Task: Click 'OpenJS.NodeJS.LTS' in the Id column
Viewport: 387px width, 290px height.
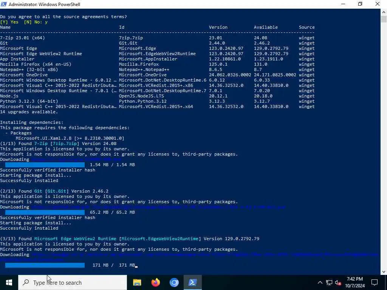Action: click(141, 96)
